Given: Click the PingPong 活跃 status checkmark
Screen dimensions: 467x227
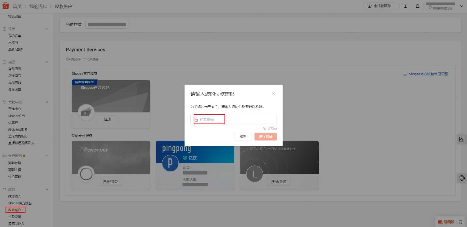Looking at the screenshot, I should click(x=185, y=158).
